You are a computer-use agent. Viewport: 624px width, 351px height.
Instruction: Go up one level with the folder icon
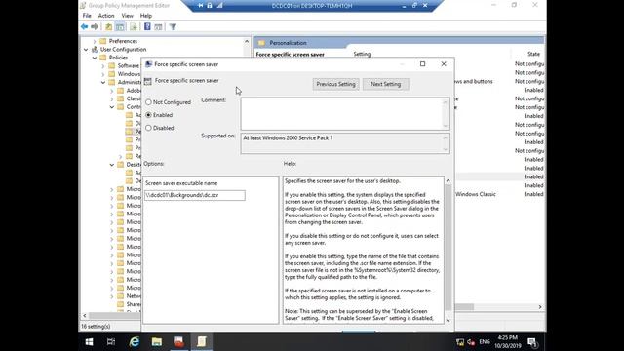108,26
